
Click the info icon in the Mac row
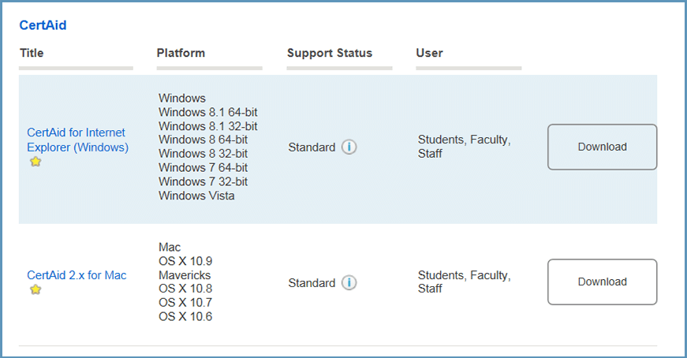tap(349, 282)
